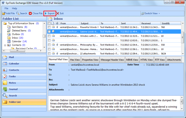This screenshot has height=118, width=186.
Task: Click the Search magnifier in toolbar
Action: pos(18,13)
